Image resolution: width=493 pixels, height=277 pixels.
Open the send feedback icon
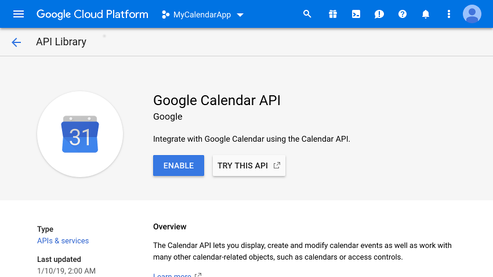pos(379,14)
